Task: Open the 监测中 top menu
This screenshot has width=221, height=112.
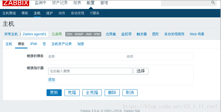Action: tap(40, 3)
